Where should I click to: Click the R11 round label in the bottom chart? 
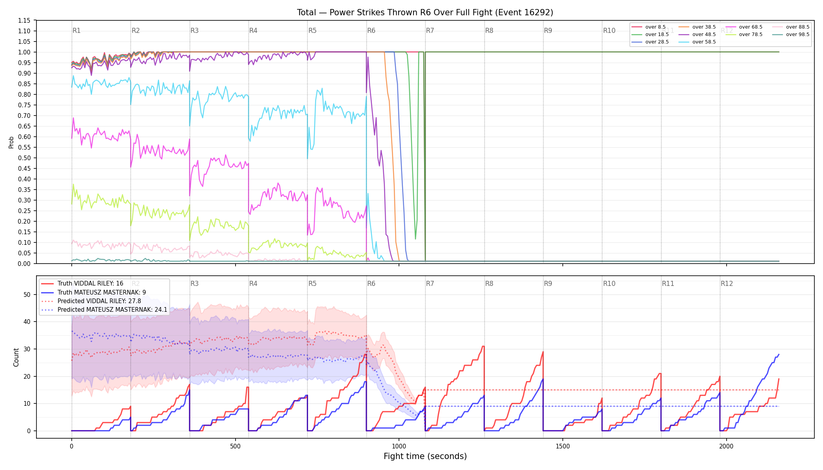tap(668, 284)
